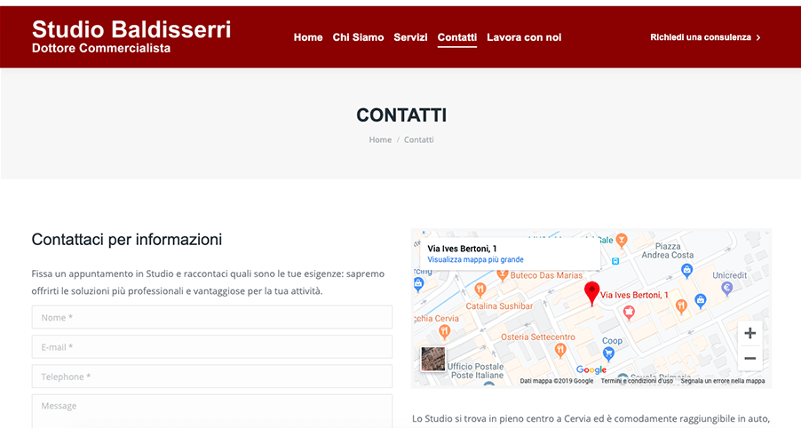Click the Home breadcrumb link
Screen dimensions: 801x428
click(380, 139)
